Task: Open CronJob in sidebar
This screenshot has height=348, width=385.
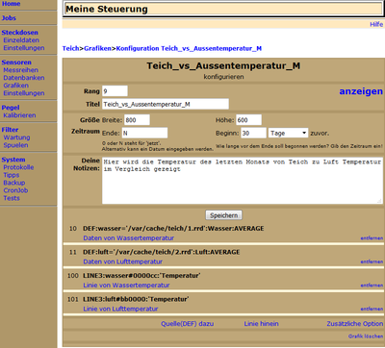Action: [x=15, y=190]
